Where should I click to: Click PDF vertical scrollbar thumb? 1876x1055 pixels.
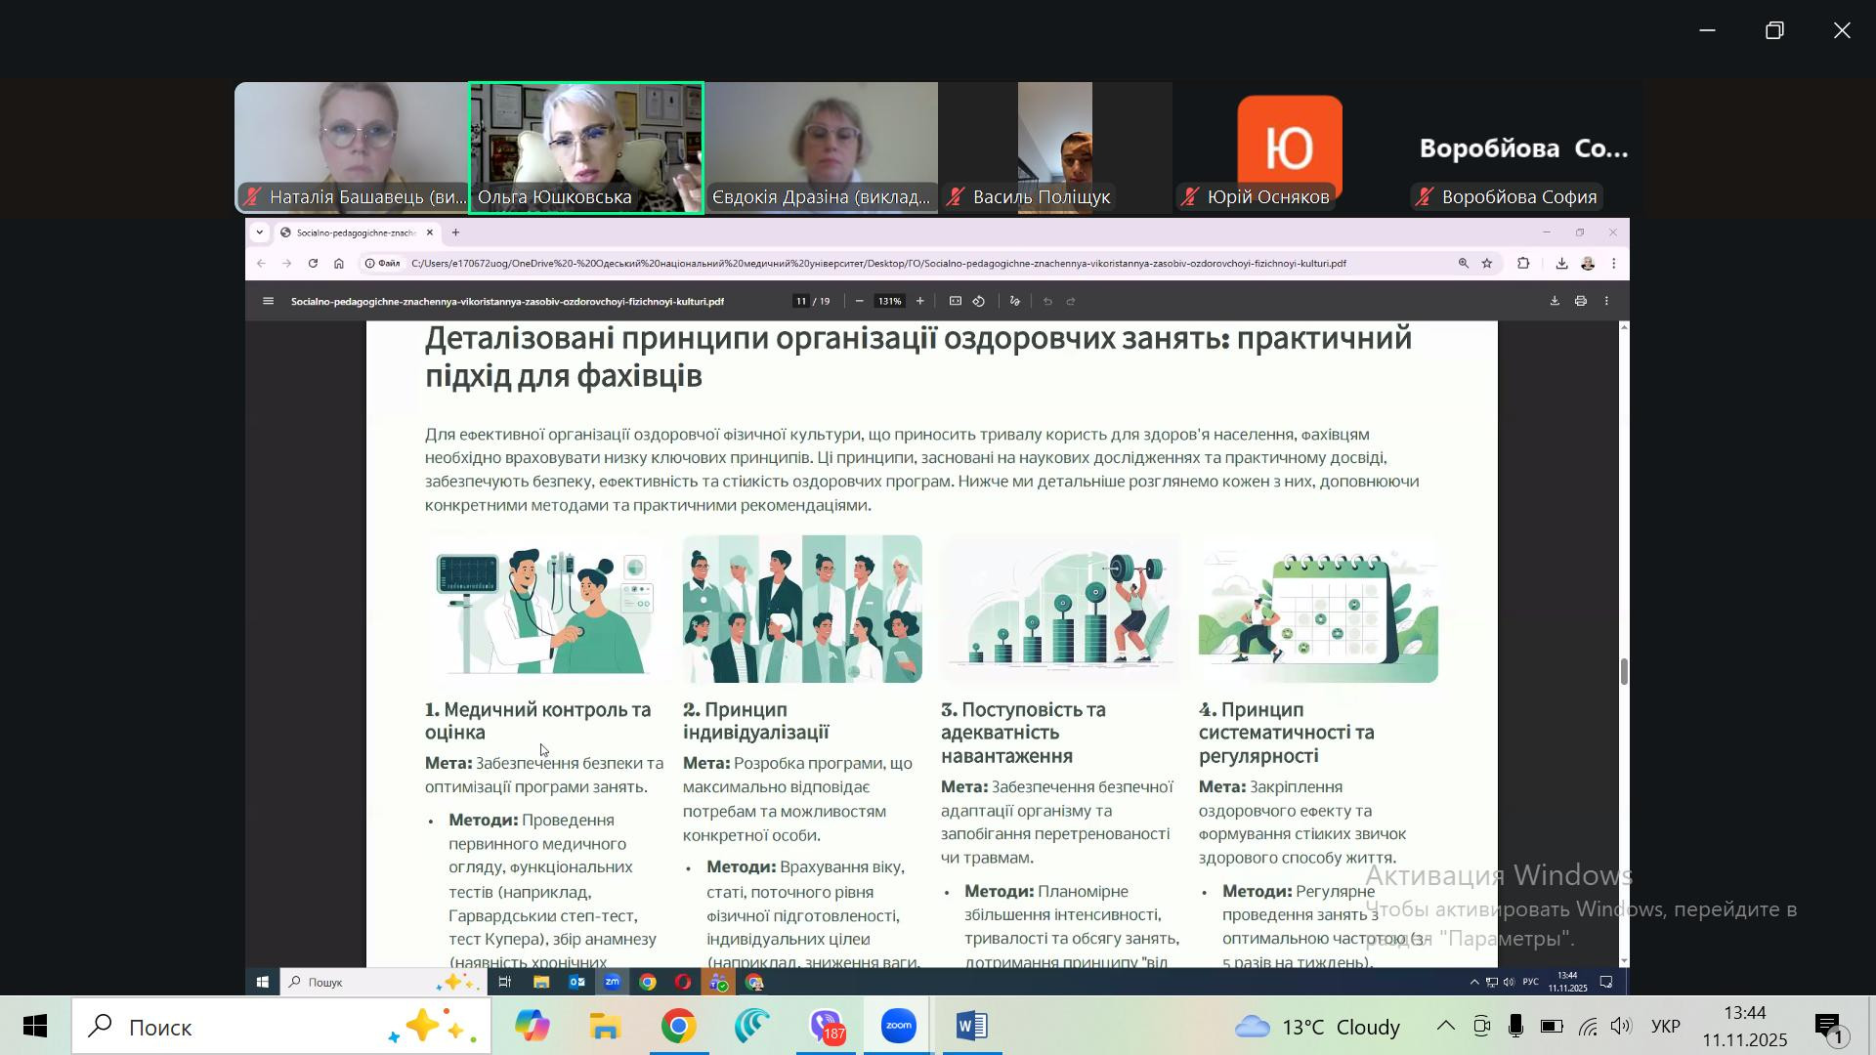coord(1624,672)
